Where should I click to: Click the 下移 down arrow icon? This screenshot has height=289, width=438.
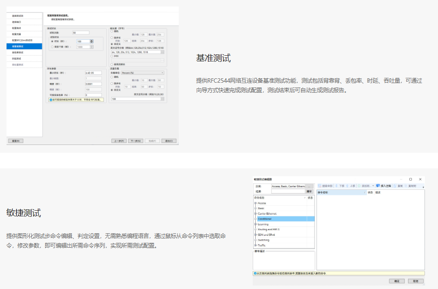pyautogui.click(x=336, y=186)
